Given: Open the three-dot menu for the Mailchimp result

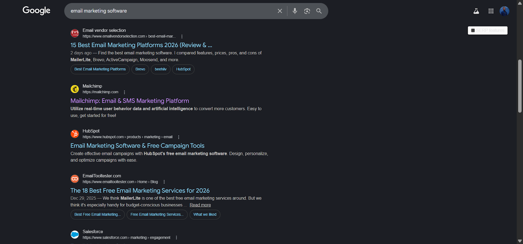Looking at the screenshot, I should coord(125,92).
